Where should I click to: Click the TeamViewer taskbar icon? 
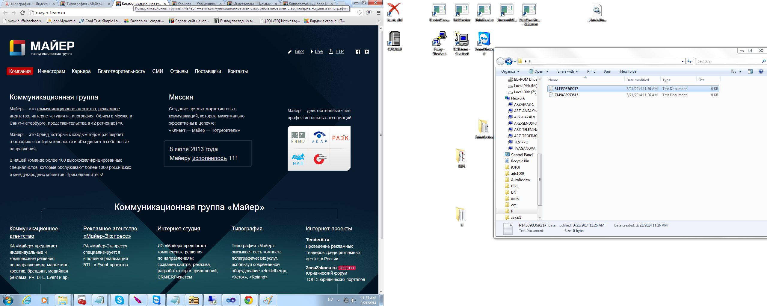[157, 300]
